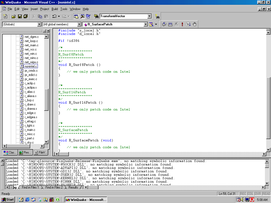The height and width of the screenshot is (203, 271).
Task: Expand the (All global members) filter dropdown
Action: coord(79,24)
